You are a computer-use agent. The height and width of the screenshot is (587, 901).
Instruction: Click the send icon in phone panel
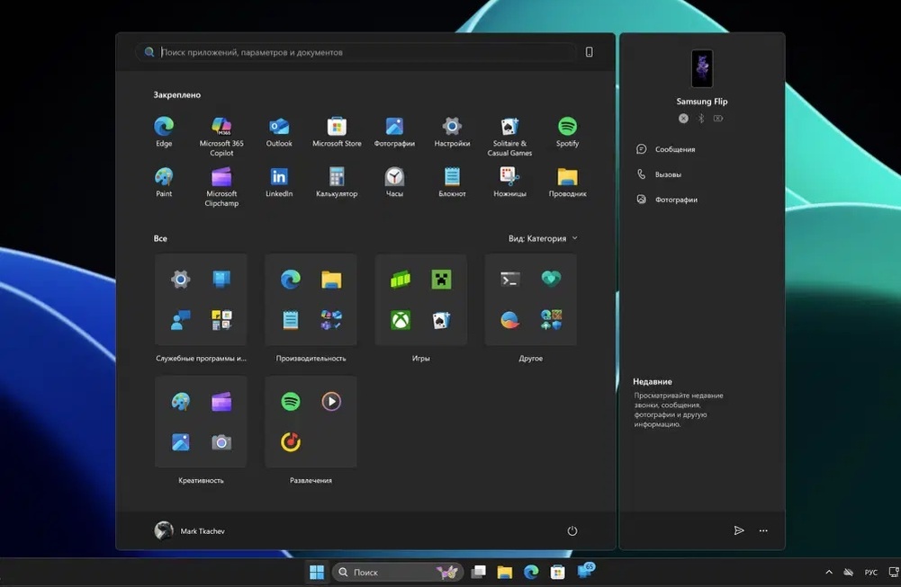tap(739, 530)
